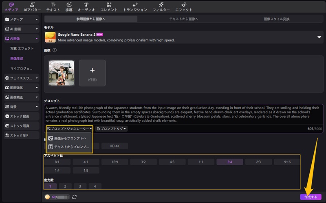Screen dimensions: 326x203
Task: Click the info icon beside 画像 label
Action: (x=55, y=50)
